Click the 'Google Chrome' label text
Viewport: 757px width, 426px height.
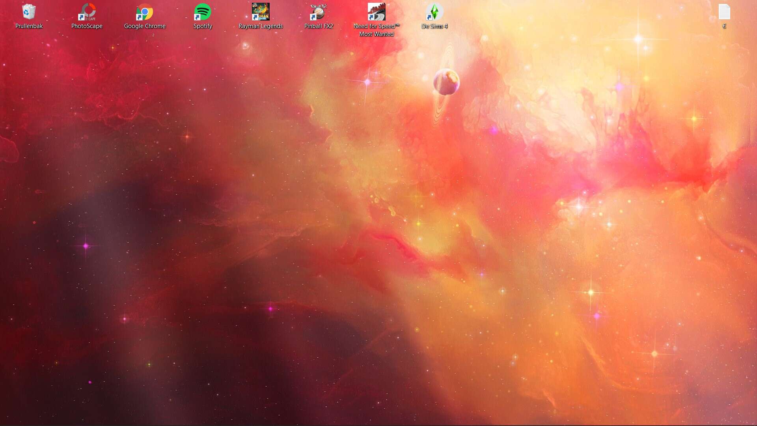pyautogui.click(x=145, y=26)
